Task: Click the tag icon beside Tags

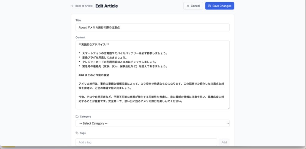Action: 77,133
